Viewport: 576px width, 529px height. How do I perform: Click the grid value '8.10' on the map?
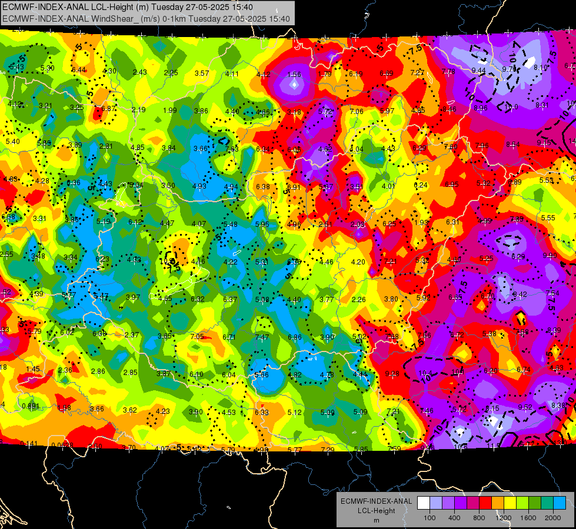540,68
